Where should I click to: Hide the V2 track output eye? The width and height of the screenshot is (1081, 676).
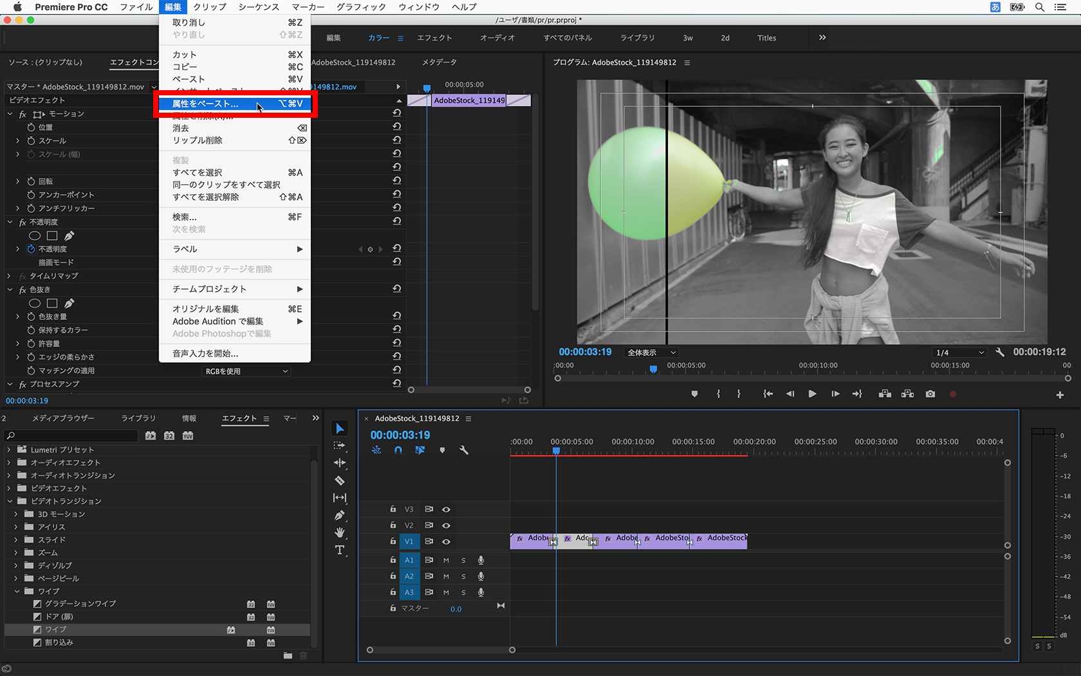pos(446,525)
